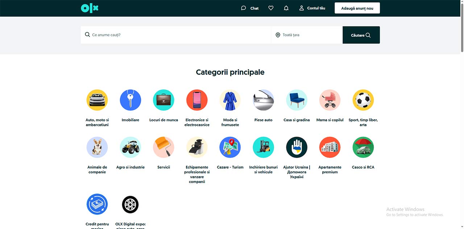
Task: Select the Piese auto category icon
Action: coord(263,100)
